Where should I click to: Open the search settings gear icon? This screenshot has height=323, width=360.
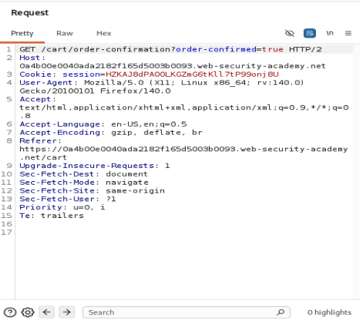[27, 312]
